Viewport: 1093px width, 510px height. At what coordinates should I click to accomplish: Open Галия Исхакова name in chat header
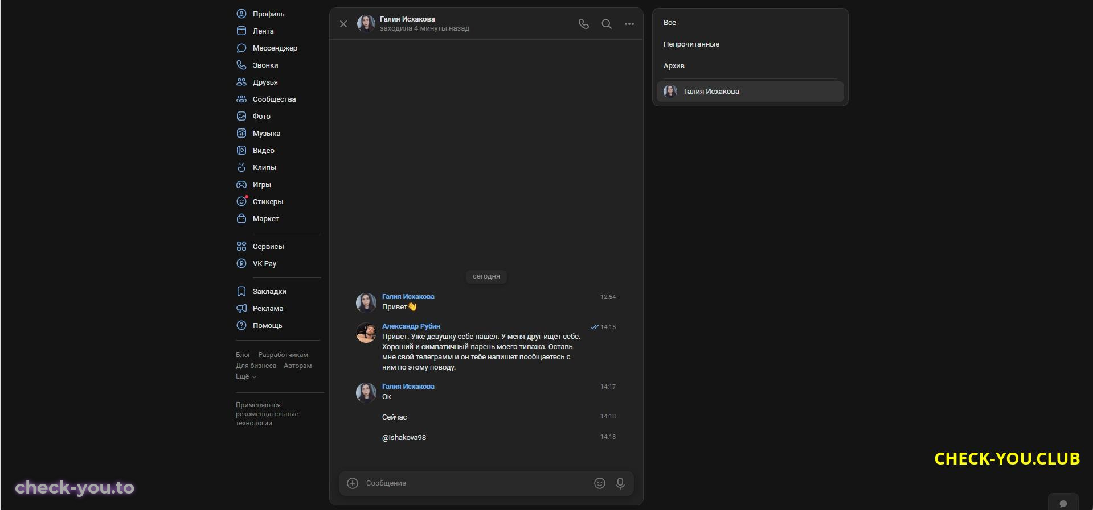point(407,19)
